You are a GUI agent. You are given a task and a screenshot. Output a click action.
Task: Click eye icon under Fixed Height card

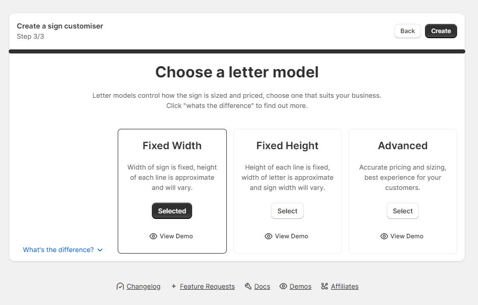(x=269, y=236)
